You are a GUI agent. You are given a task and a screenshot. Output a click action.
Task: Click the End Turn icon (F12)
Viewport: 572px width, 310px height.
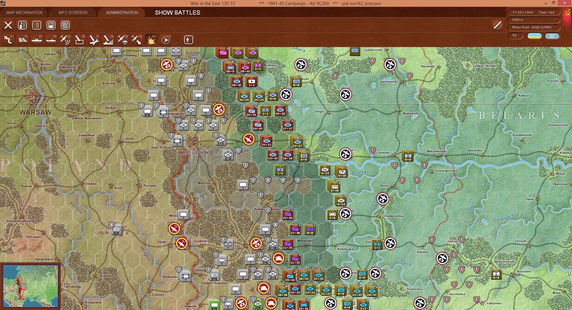click(x=166, y=40)
